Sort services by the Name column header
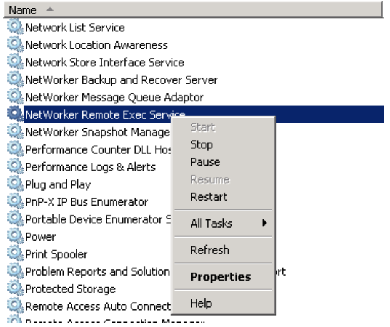Image resolution: width=390 pixels, height=327 pixels. pos(193,10)
